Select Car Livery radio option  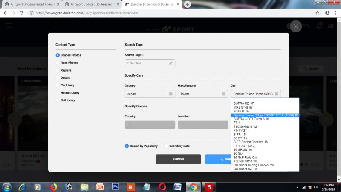click(x=58, y=85)
